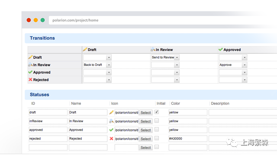Viewport: 277px width, 155px height.
Task: Click the red X icon beside Rejected row
Action: pyautogui.click(x=30, y=79)
